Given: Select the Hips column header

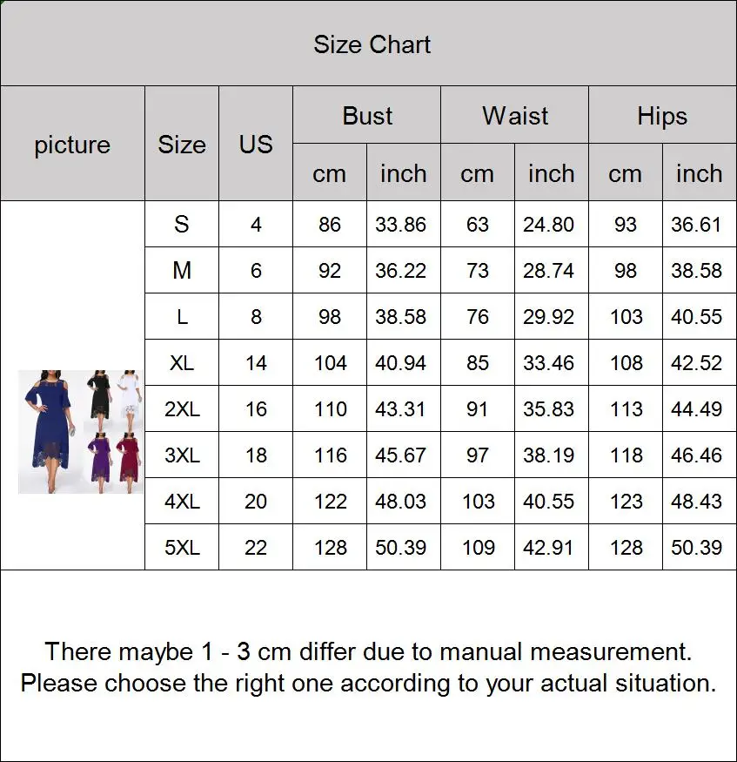Looking at the screenshot, I should pos(662,115).
